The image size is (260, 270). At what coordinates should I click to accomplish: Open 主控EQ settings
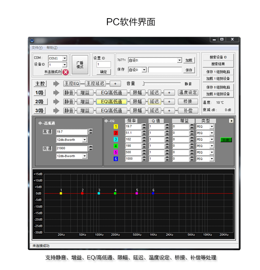(x=72, y=84)
